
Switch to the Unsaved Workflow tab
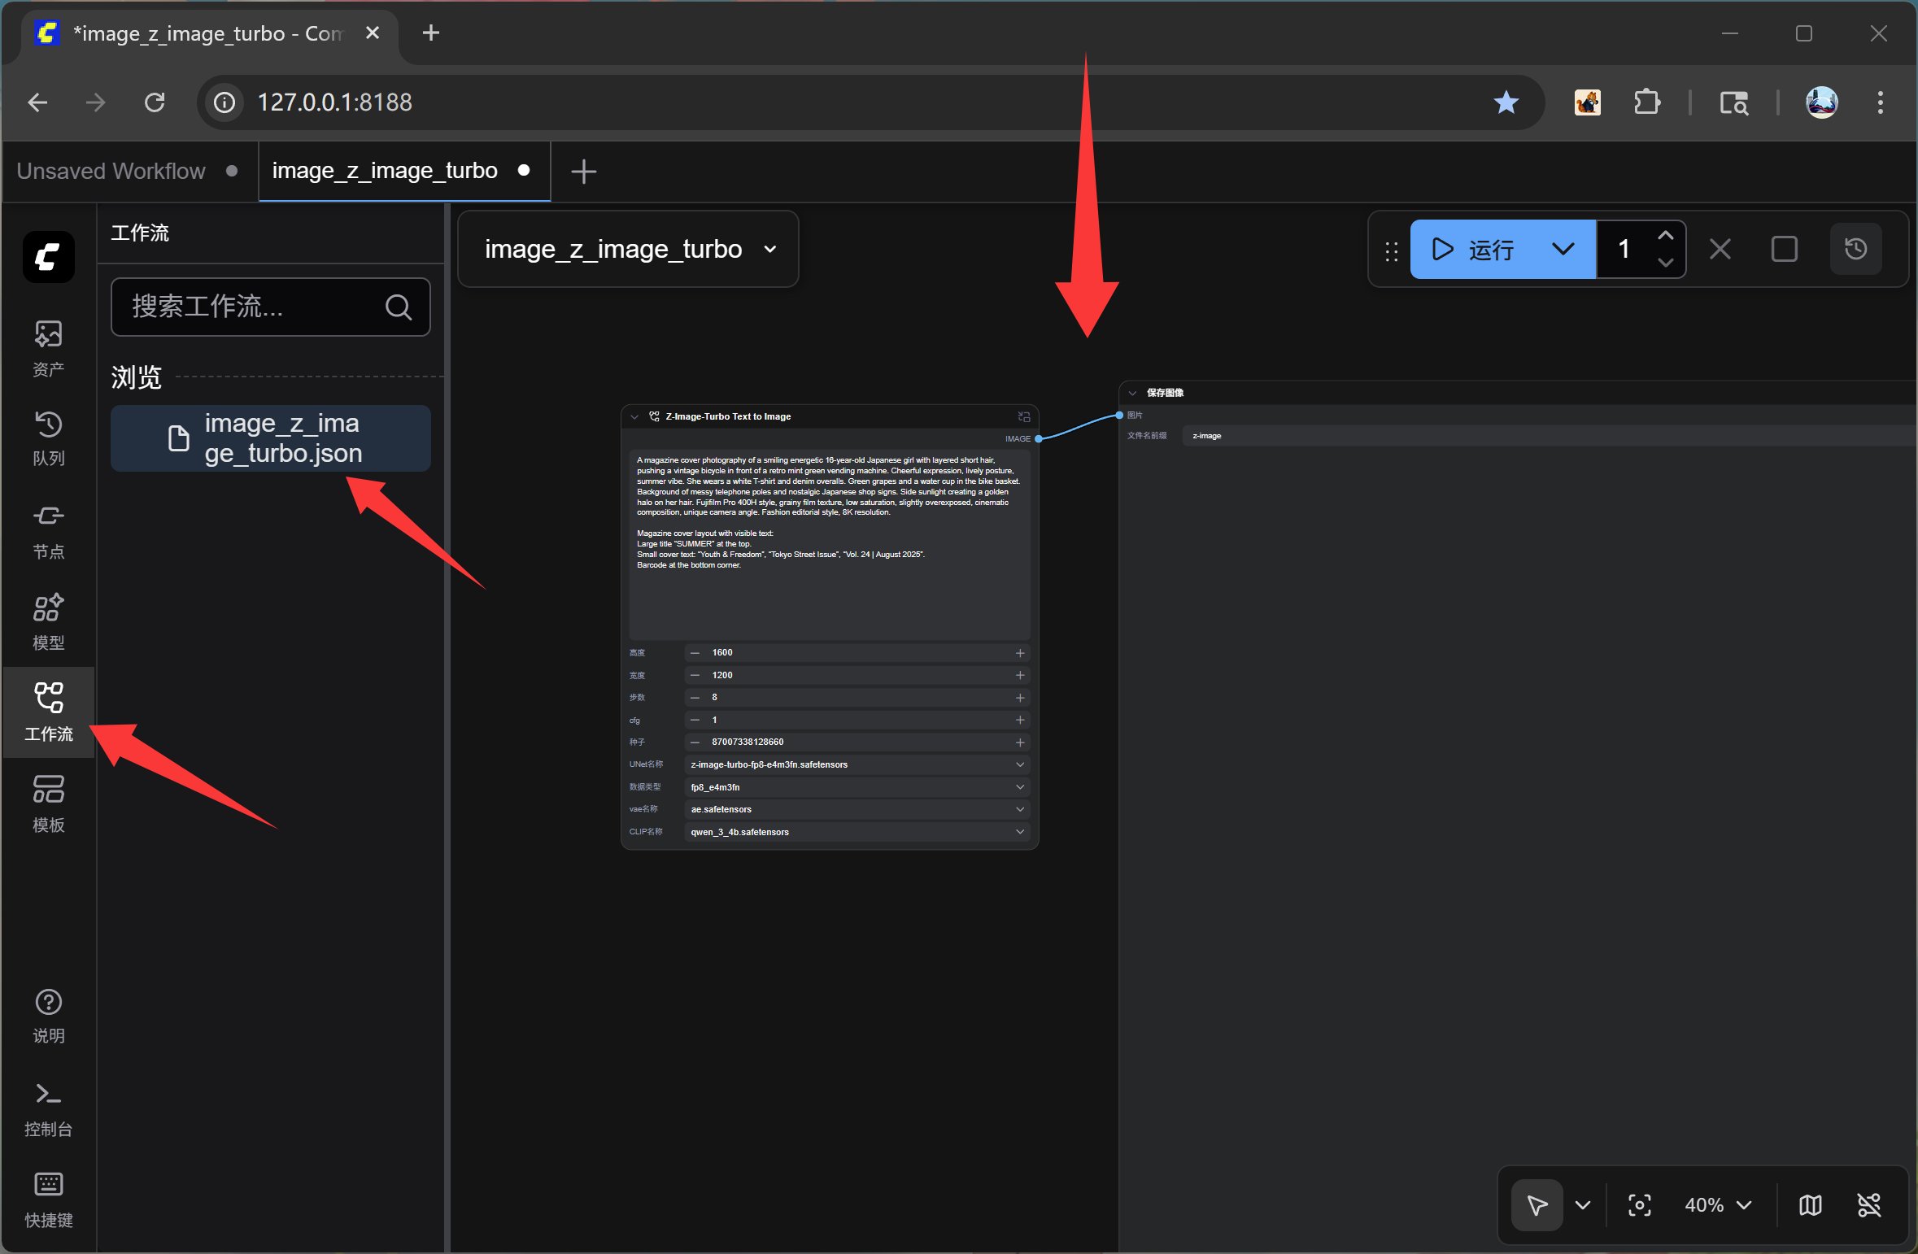pos(111,171)
